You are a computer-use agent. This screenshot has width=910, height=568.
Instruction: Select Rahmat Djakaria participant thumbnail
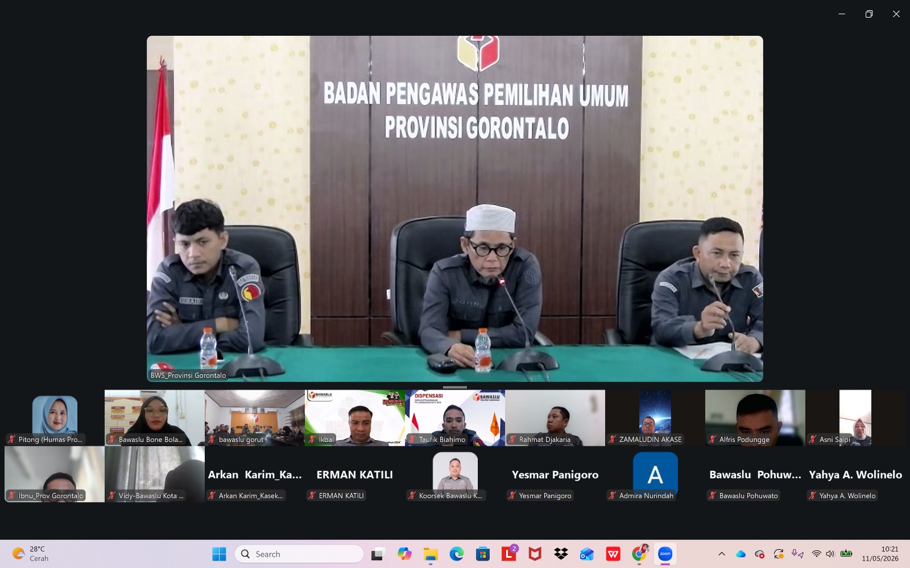point(555,417)
